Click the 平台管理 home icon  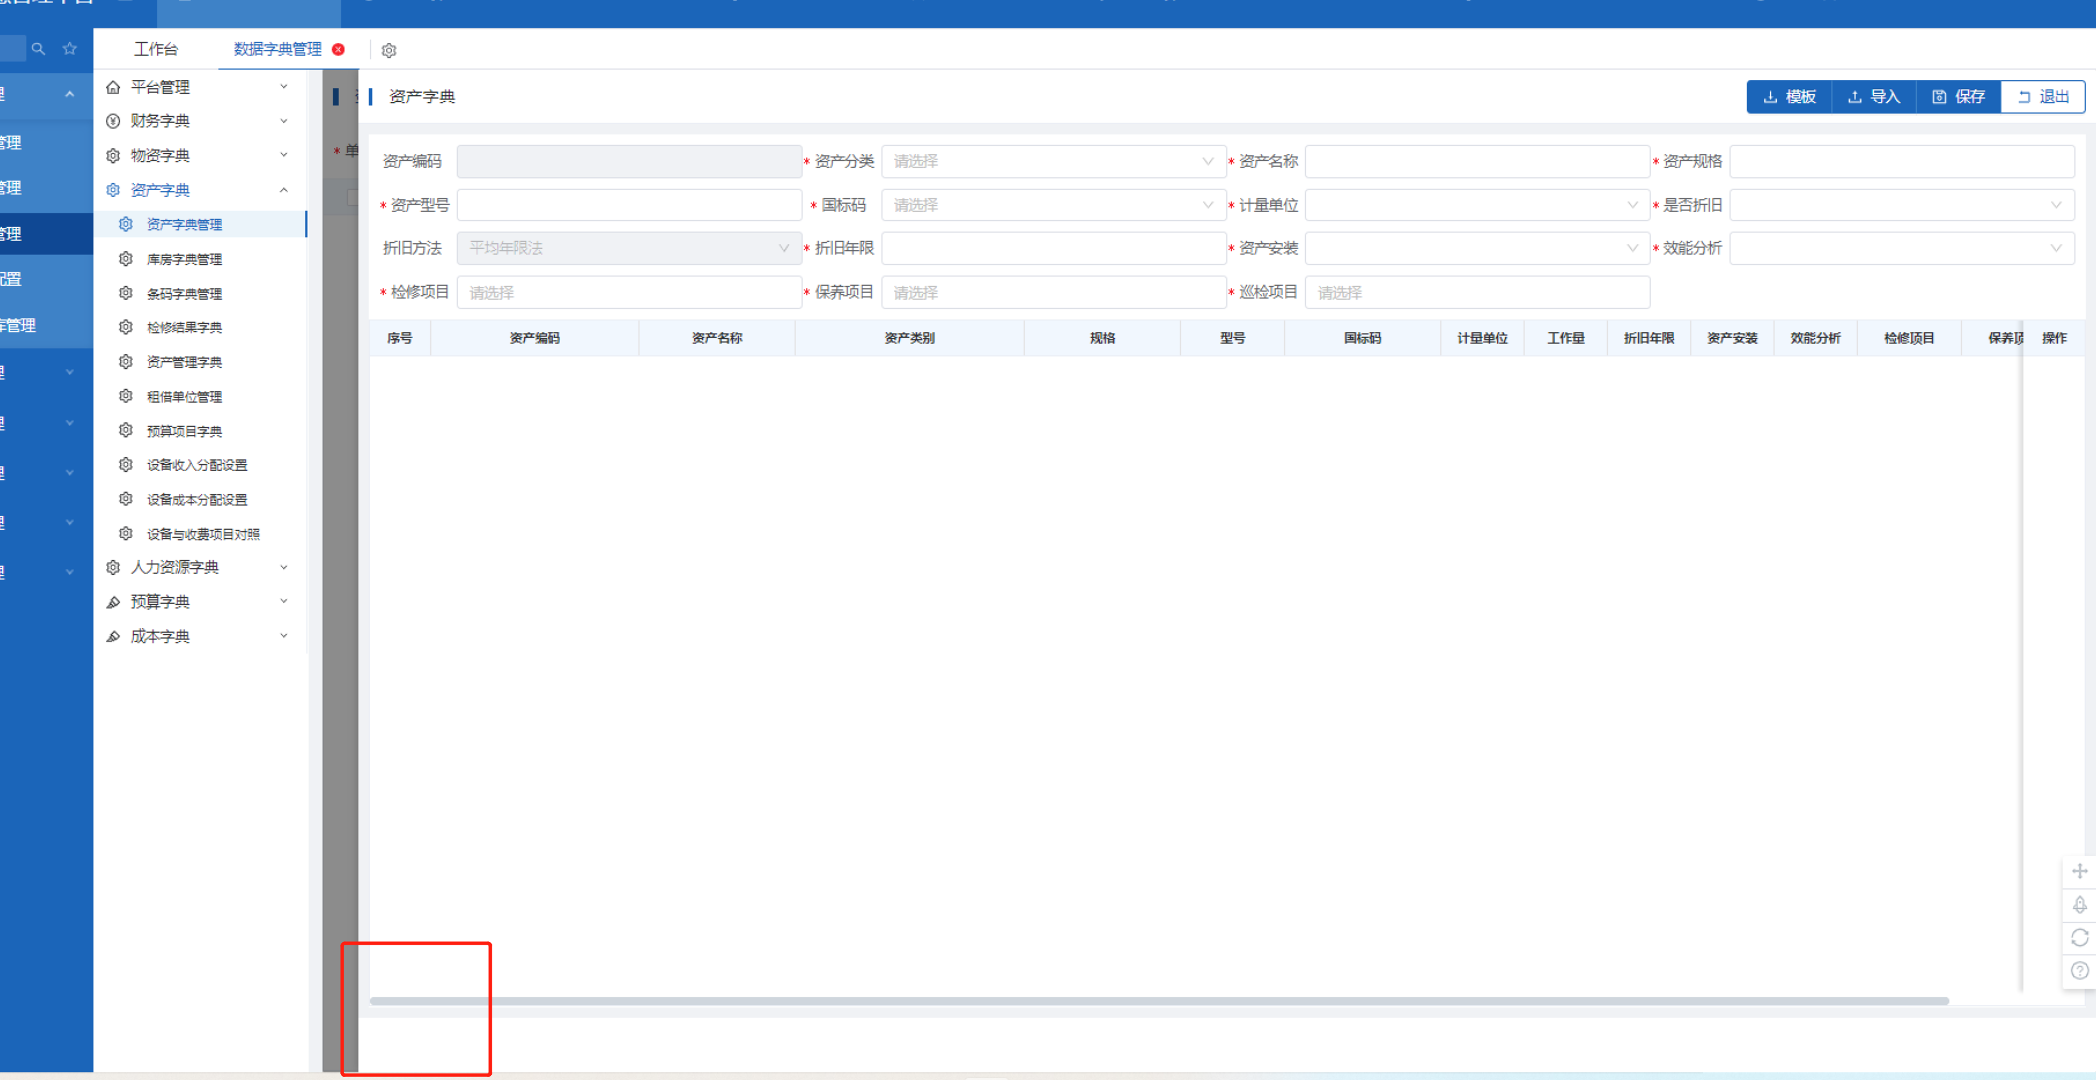pyautogui.click(x=113, y=87)
